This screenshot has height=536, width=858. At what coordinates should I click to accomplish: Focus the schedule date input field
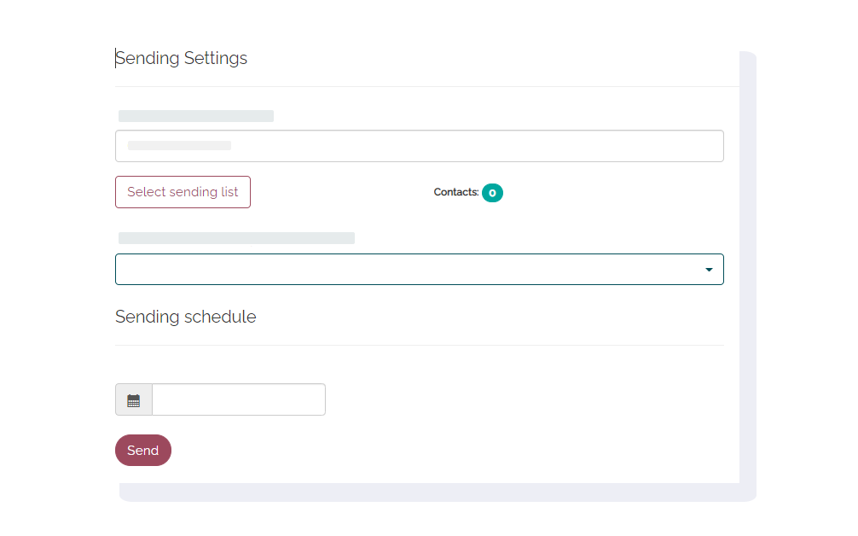point(239,399)
